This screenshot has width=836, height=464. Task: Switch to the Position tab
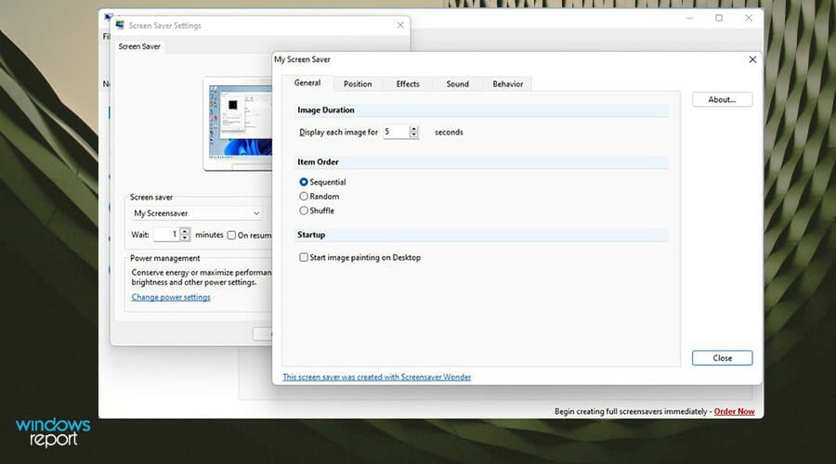[x=357, y=84]
